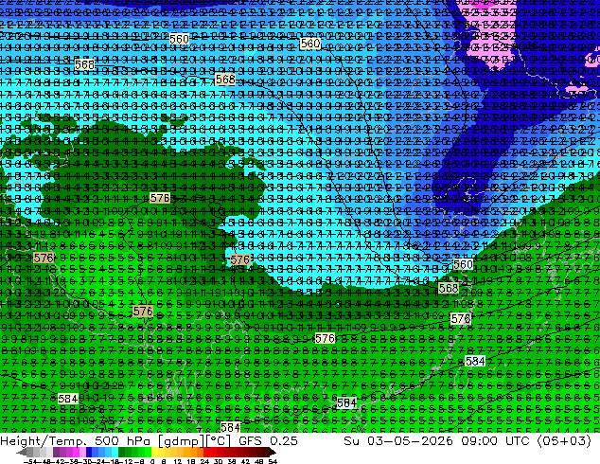Viewport: 600px width, 464px height.
Task: Click the 09:00 UTC time label
Action: tap(495, 440)
